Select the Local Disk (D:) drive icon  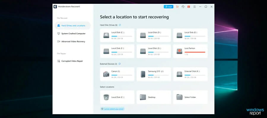point(143,35)
